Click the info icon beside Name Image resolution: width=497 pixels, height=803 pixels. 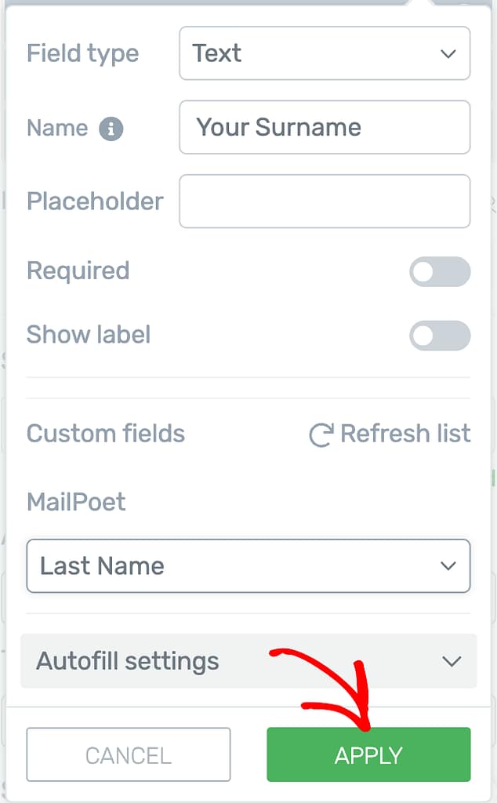point(111,129)
